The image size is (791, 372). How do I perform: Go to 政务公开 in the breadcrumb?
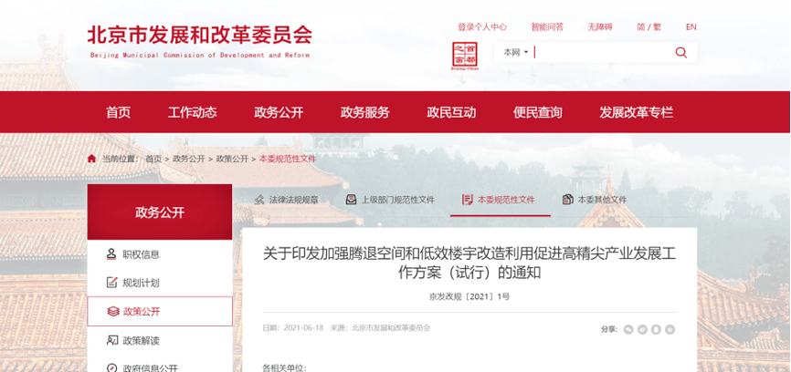tap(189, 159)
